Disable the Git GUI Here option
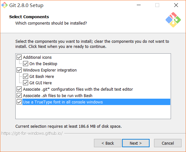 click(x=26, y=83)
